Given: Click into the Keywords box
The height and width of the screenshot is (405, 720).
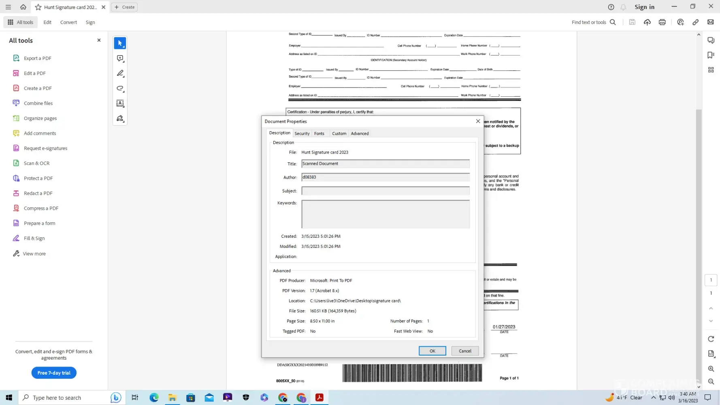Looking at the screenshot, I should (385, 214).
